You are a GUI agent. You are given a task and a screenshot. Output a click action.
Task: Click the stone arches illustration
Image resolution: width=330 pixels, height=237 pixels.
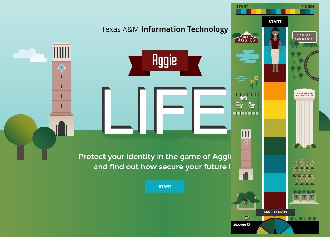(x=304, y=197)
